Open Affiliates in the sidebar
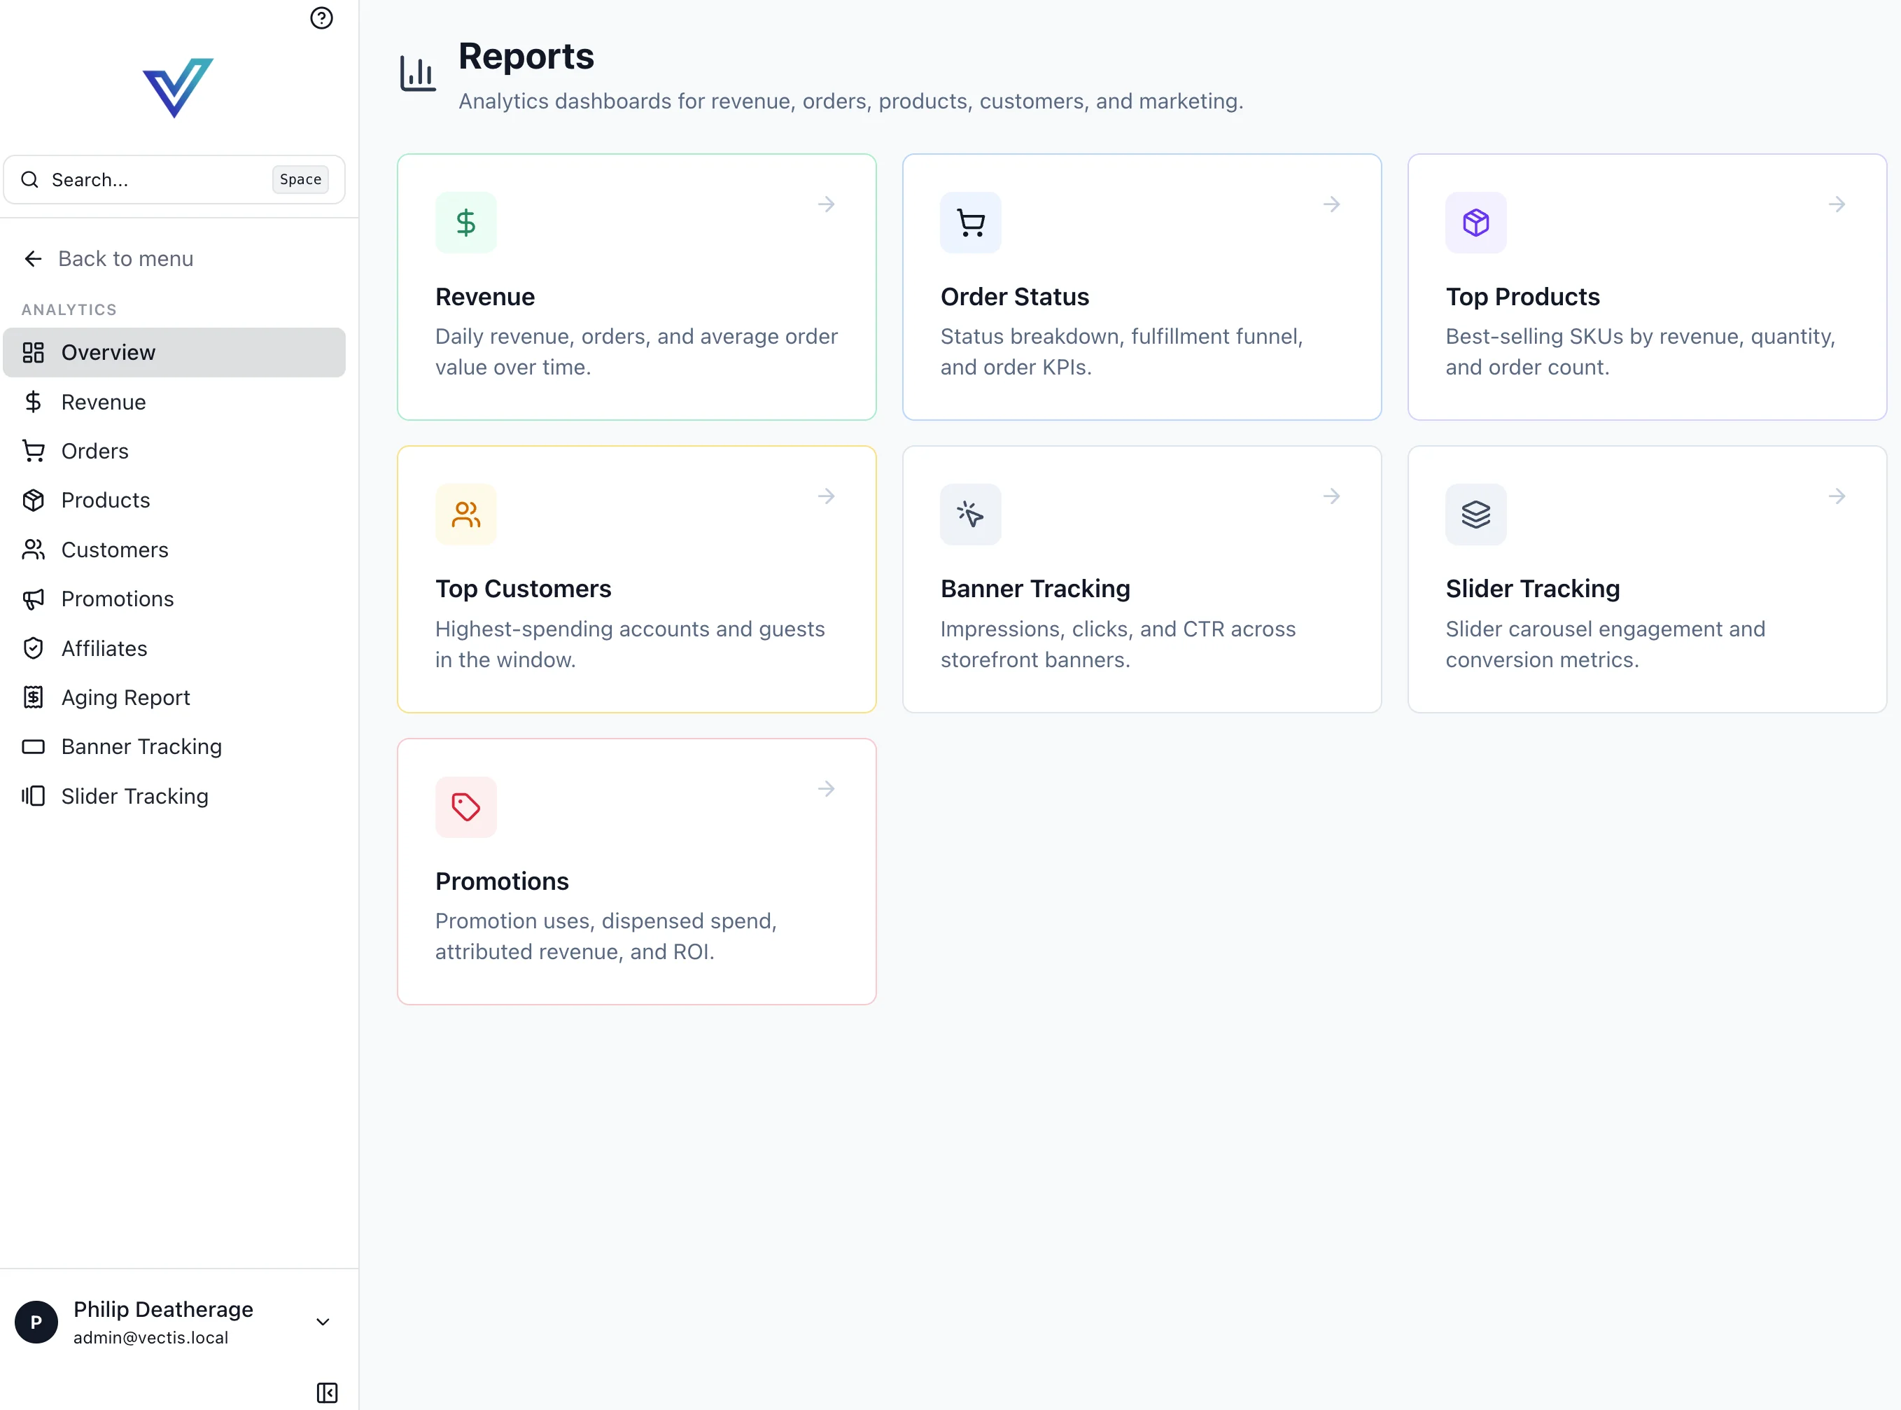This screenshot has width=1901, height=1410. (174, 649)
